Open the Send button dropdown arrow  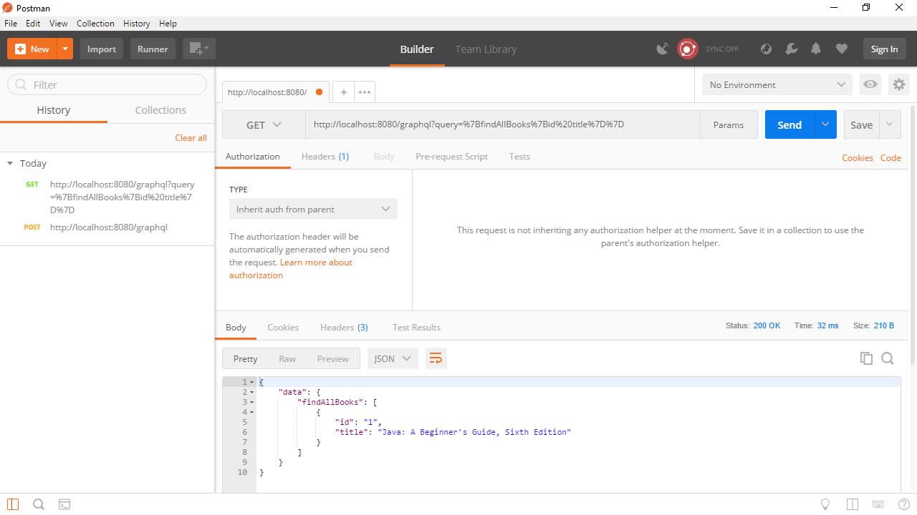point(825,124)
